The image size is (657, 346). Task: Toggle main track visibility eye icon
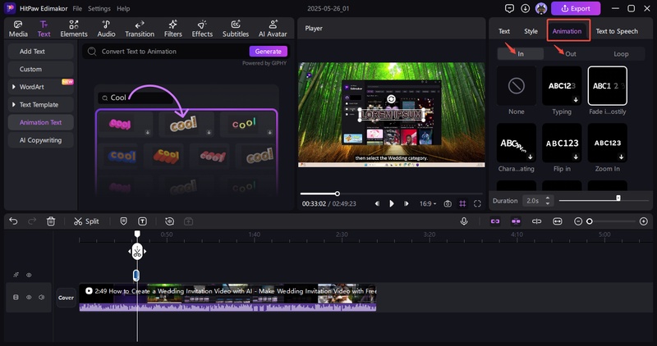(29, 297)
